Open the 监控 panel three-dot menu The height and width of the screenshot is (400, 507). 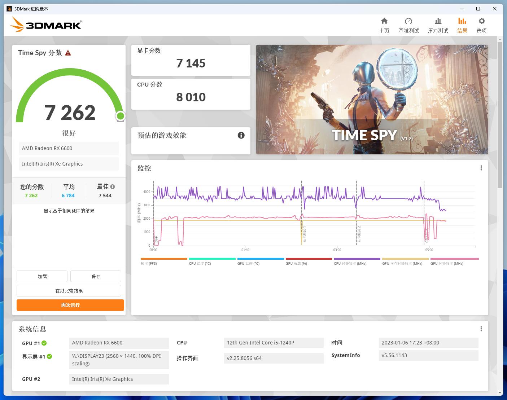[481, 167]
